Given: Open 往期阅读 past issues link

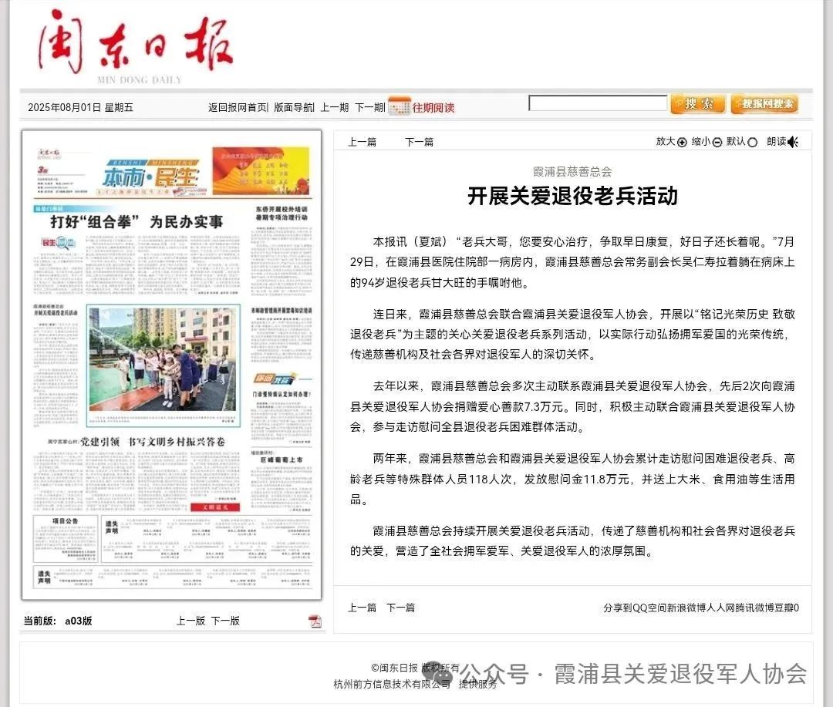Looking at the screenshot, I should pos(433,108).
